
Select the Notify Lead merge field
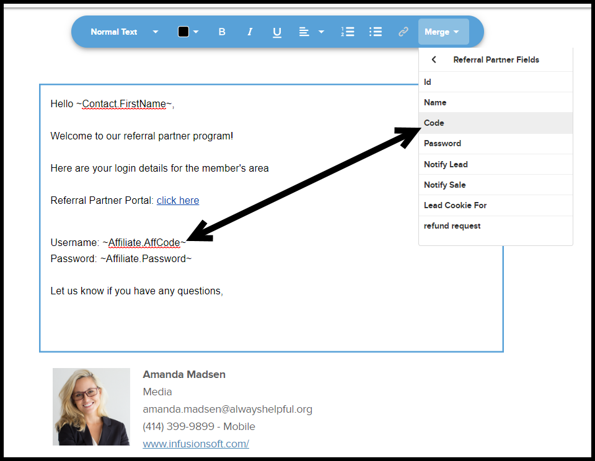click(496, 164)
